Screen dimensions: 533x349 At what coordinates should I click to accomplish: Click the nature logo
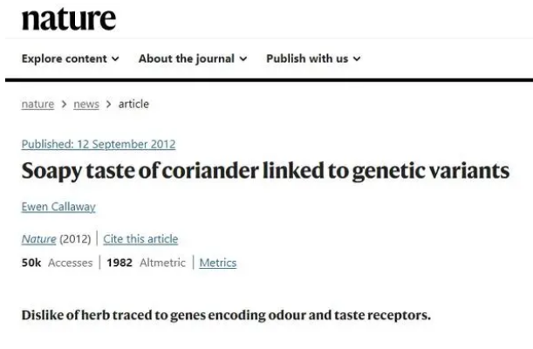[69, 19]
